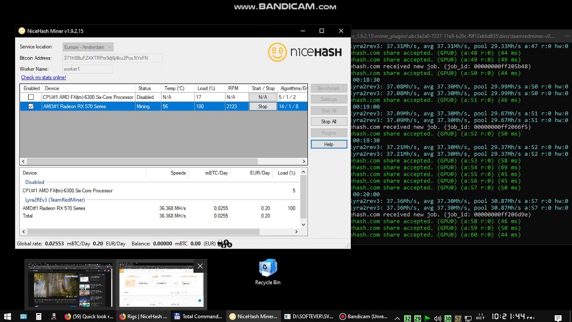Click the tray temperature icon showing 57
The width and height of the screenshot is (572, 322).
[x=458, y=318]
